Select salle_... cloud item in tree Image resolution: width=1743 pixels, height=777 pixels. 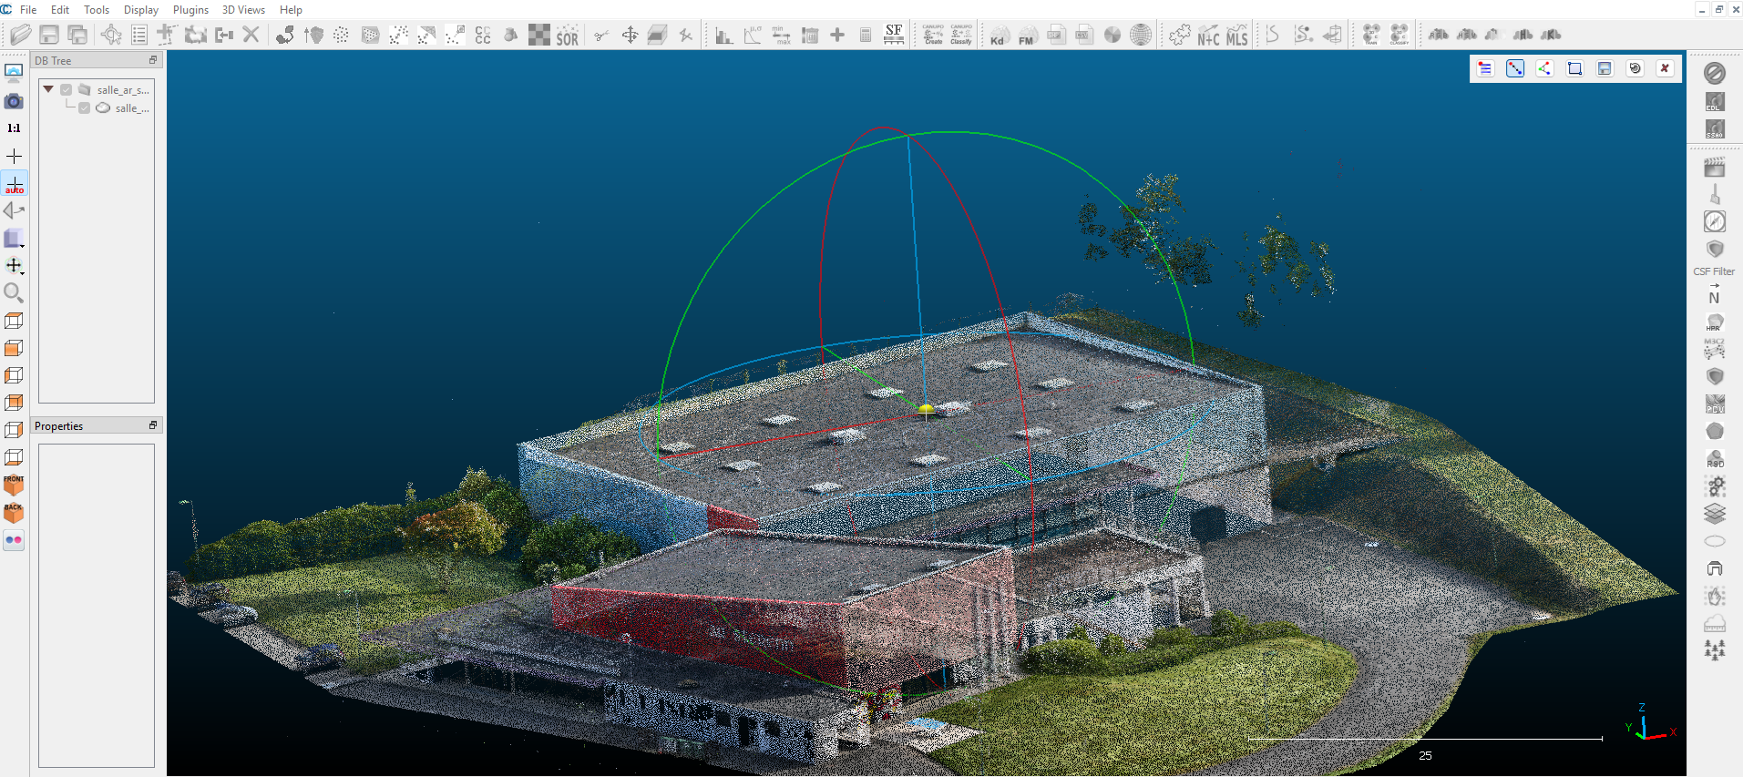(131, 108)
